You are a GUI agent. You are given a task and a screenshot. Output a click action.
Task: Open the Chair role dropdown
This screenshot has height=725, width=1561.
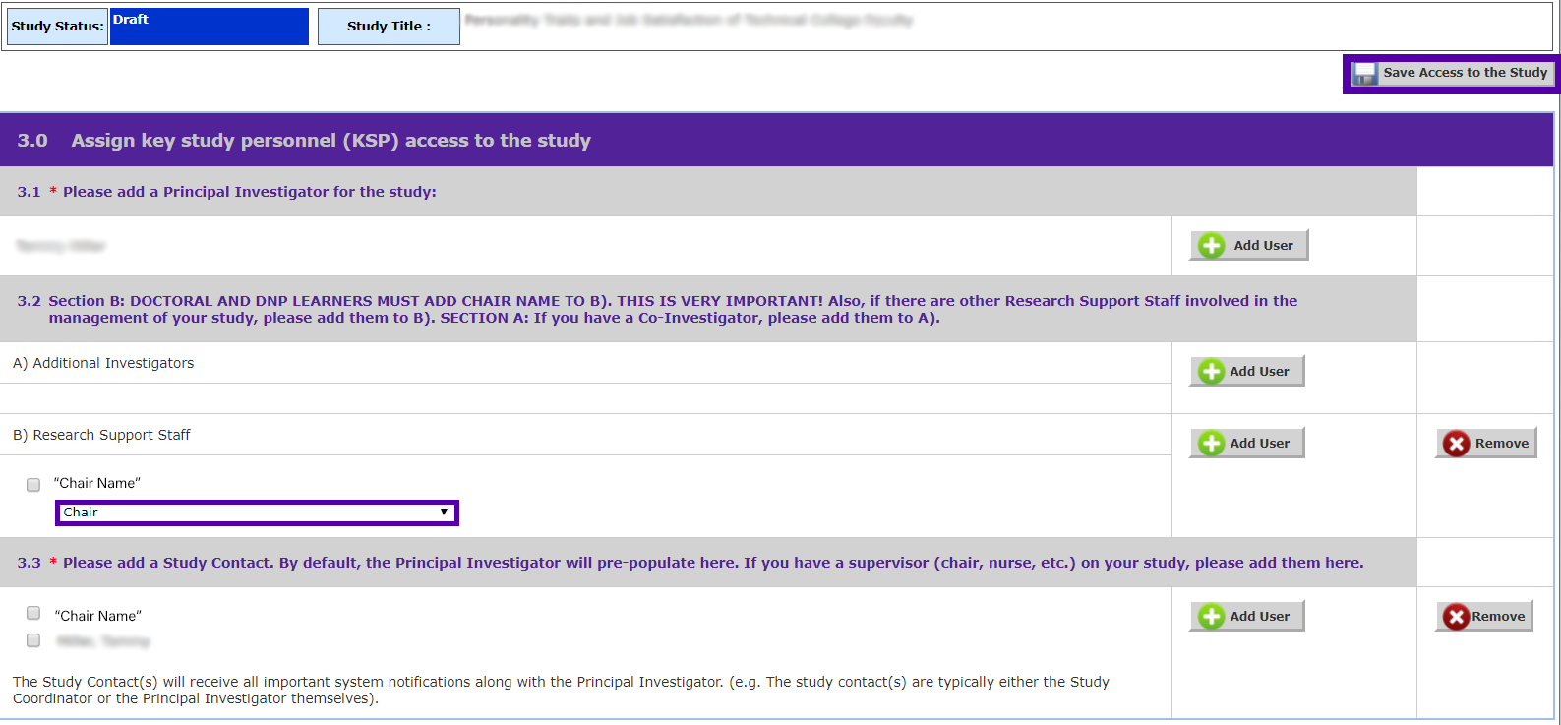257,513
